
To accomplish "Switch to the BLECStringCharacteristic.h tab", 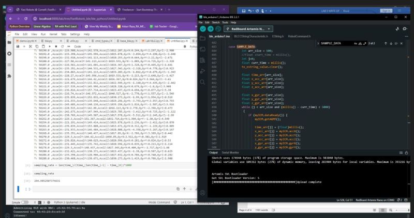I will tap(251, 36).
